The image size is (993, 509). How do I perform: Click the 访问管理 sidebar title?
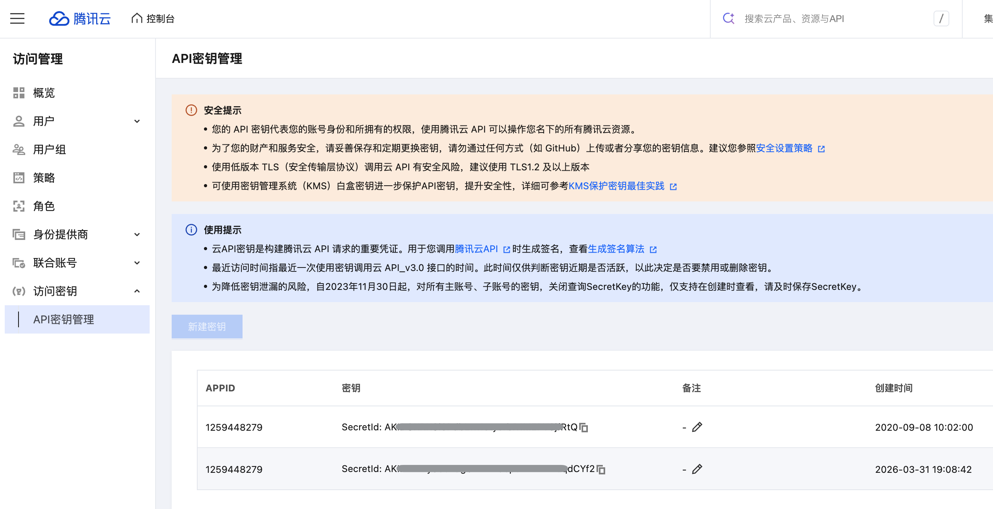pyautogui.click(x=38, y=59)
